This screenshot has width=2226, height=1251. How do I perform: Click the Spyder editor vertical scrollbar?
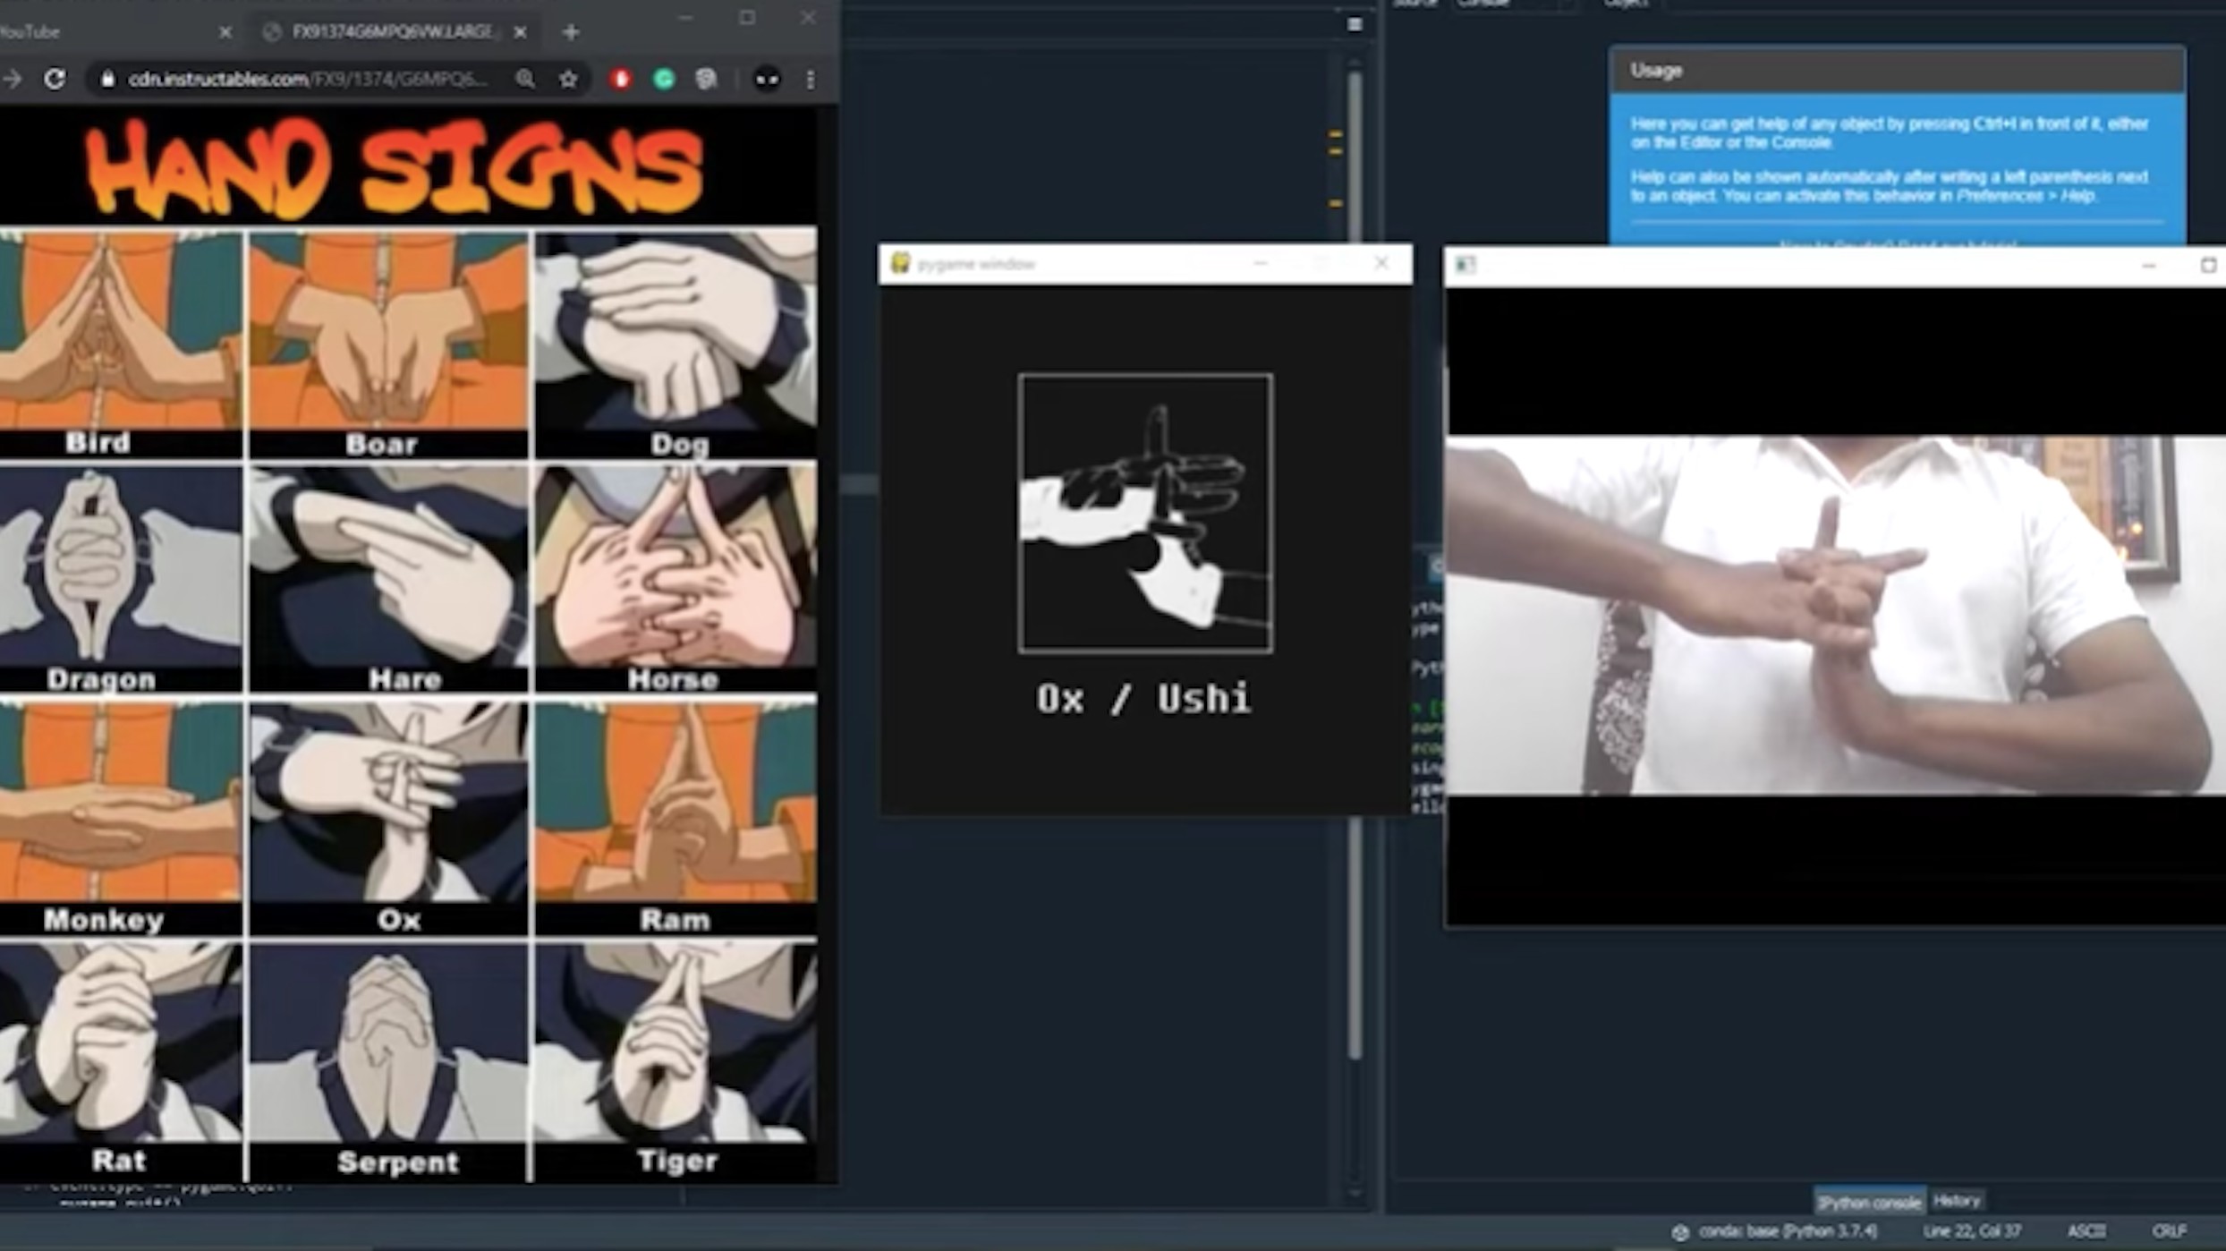point(1355,564)
